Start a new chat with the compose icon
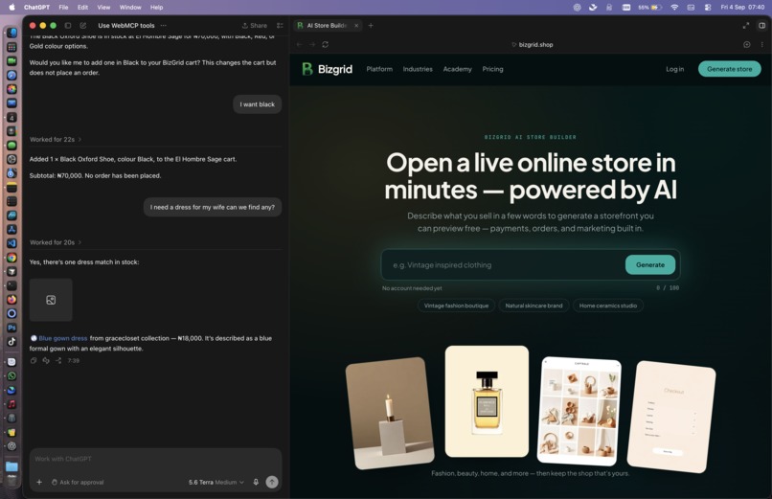This screenshot has height=499, width=772. (82, 26)
